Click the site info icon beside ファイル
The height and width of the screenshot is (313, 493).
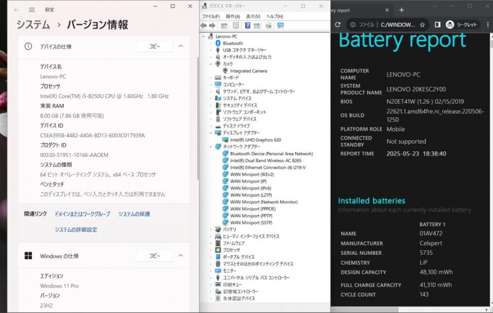(x=353, y=25)
